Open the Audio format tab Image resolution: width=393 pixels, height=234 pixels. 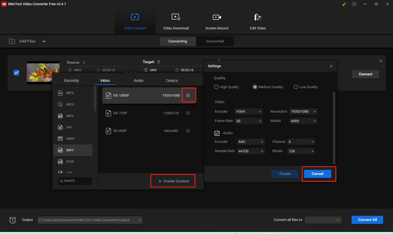tap(139, 81)
